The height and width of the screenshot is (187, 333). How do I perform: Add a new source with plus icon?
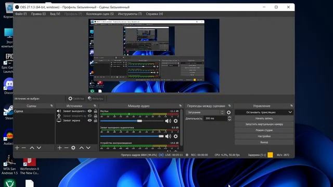(60, 148)
